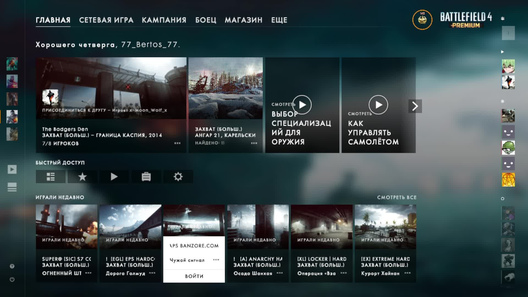Screen dimensions: 528x297
Task: Click the favorites star quick access icon
Action: [x=82, y=177]
